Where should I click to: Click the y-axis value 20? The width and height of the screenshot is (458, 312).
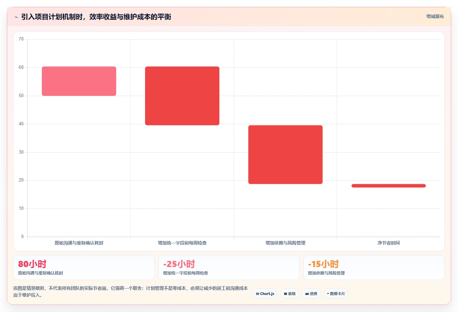coord(21,180)
